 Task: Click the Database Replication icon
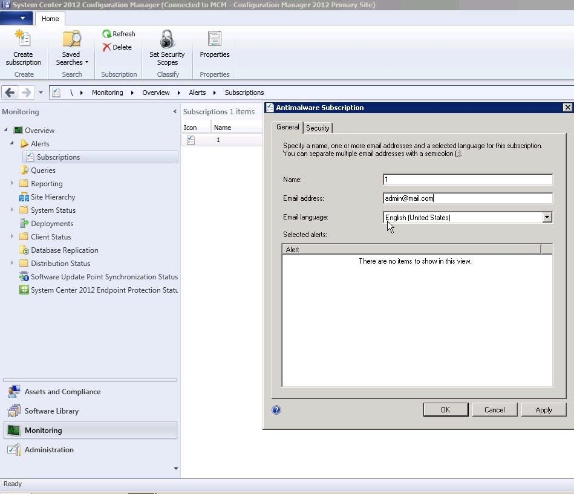tap(24, 250)
